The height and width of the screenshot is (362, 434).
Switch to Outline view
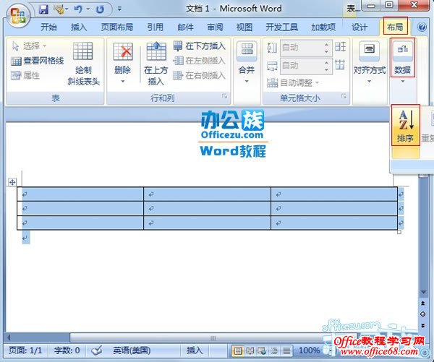[274, 351]
